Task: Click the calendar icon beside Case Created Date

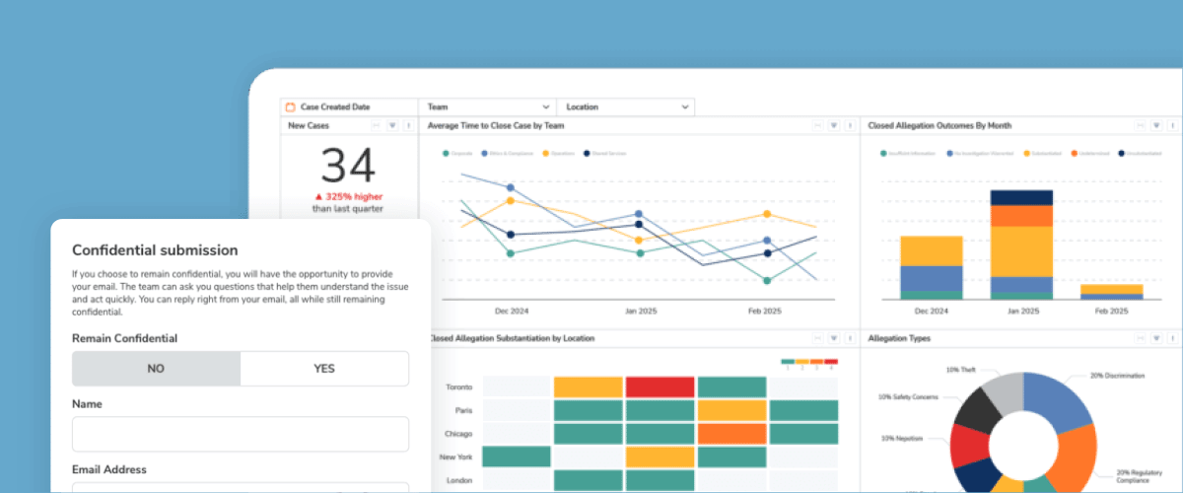Action: [x=290, y=106]
